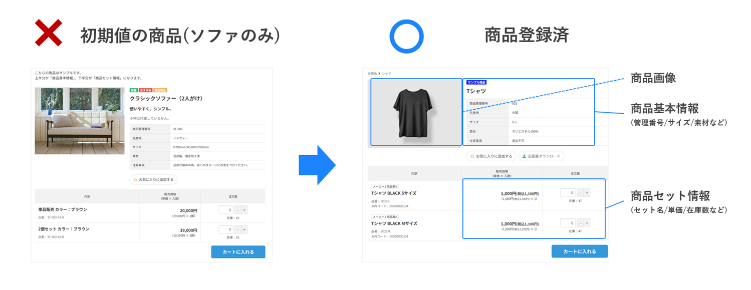Screen dimensions: 751x290
Task: Click the favorite star on the T-shirt page
Action: coord(472,156)
